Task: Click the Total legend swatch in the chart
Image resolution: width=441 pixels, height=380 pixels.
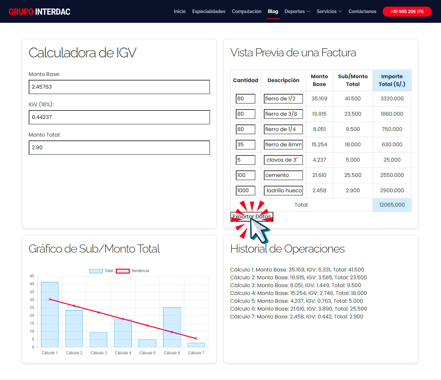Action: [x=96, y=271]
